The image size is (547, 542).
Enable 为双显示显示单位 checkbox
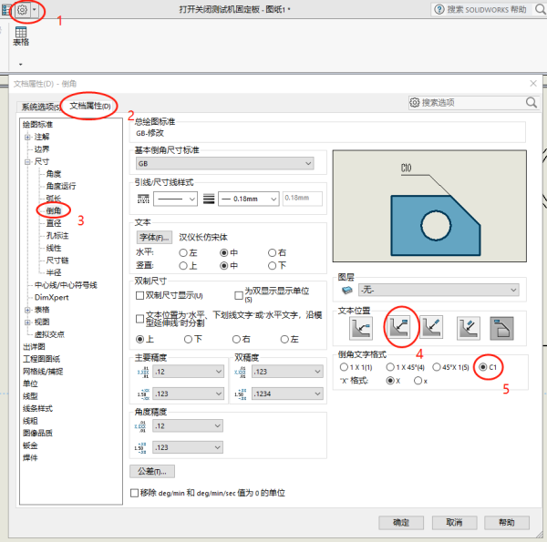[239, 295]
